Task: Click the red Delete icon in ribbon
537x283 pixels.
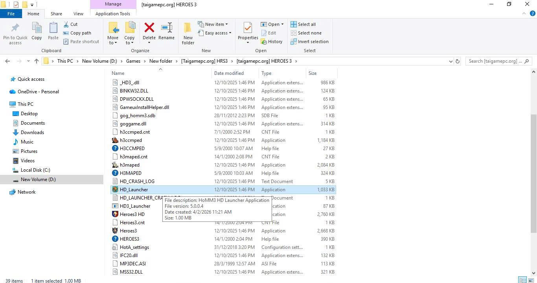Action: pos(149,28)
